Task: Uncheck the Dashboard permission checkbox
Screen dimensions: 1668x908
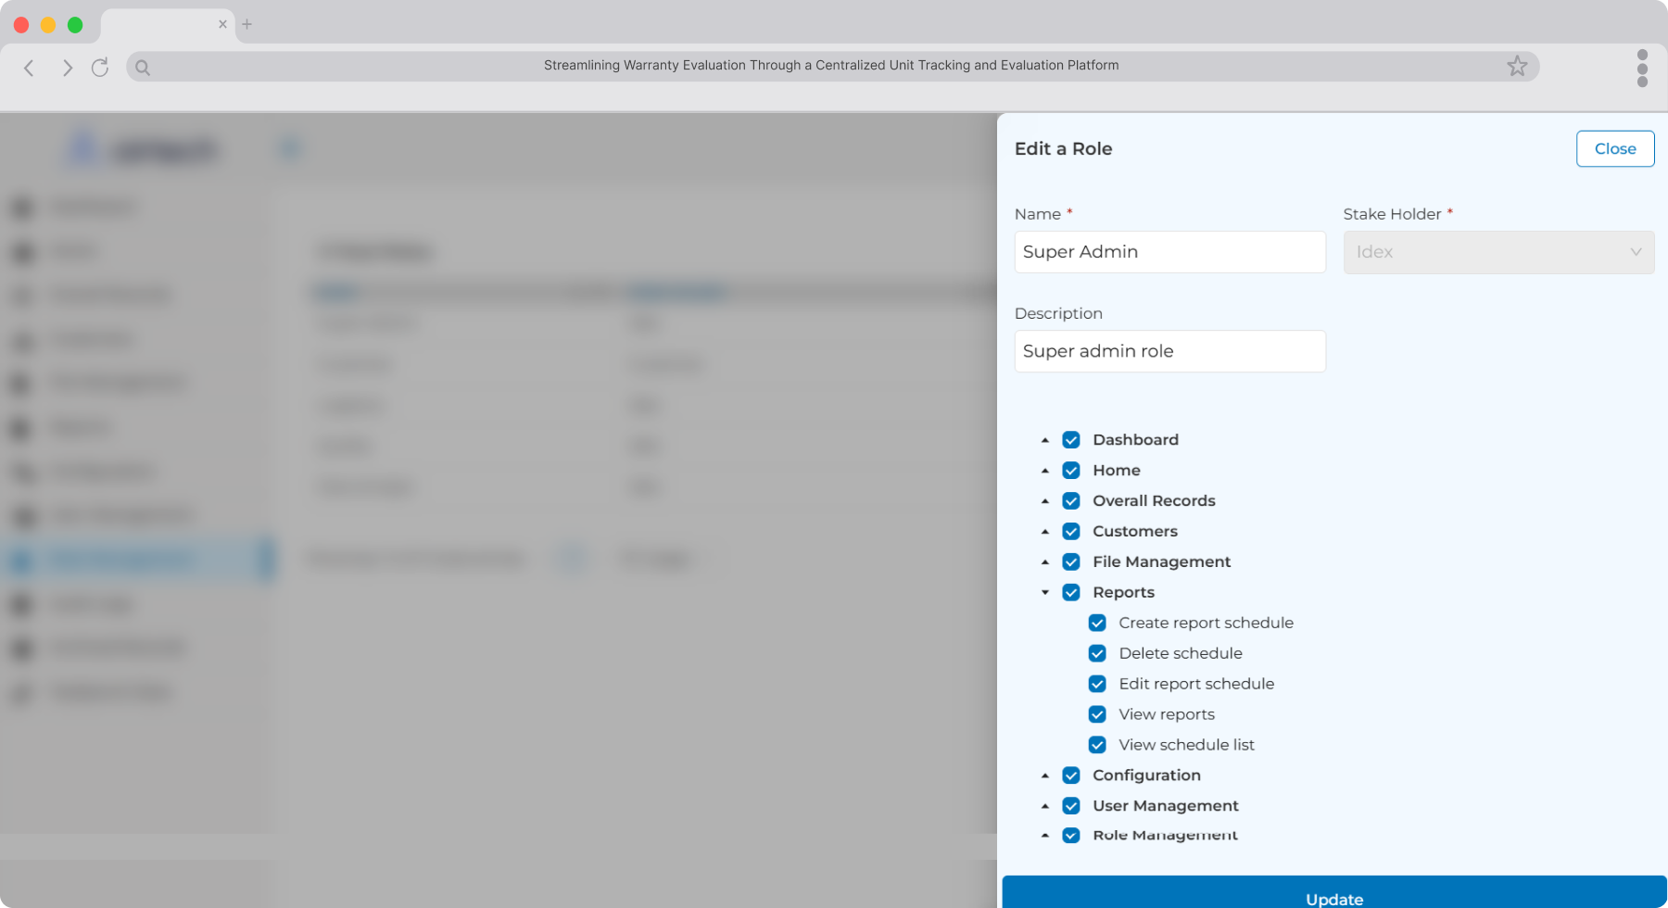Action: click(x=1071, y=440)
